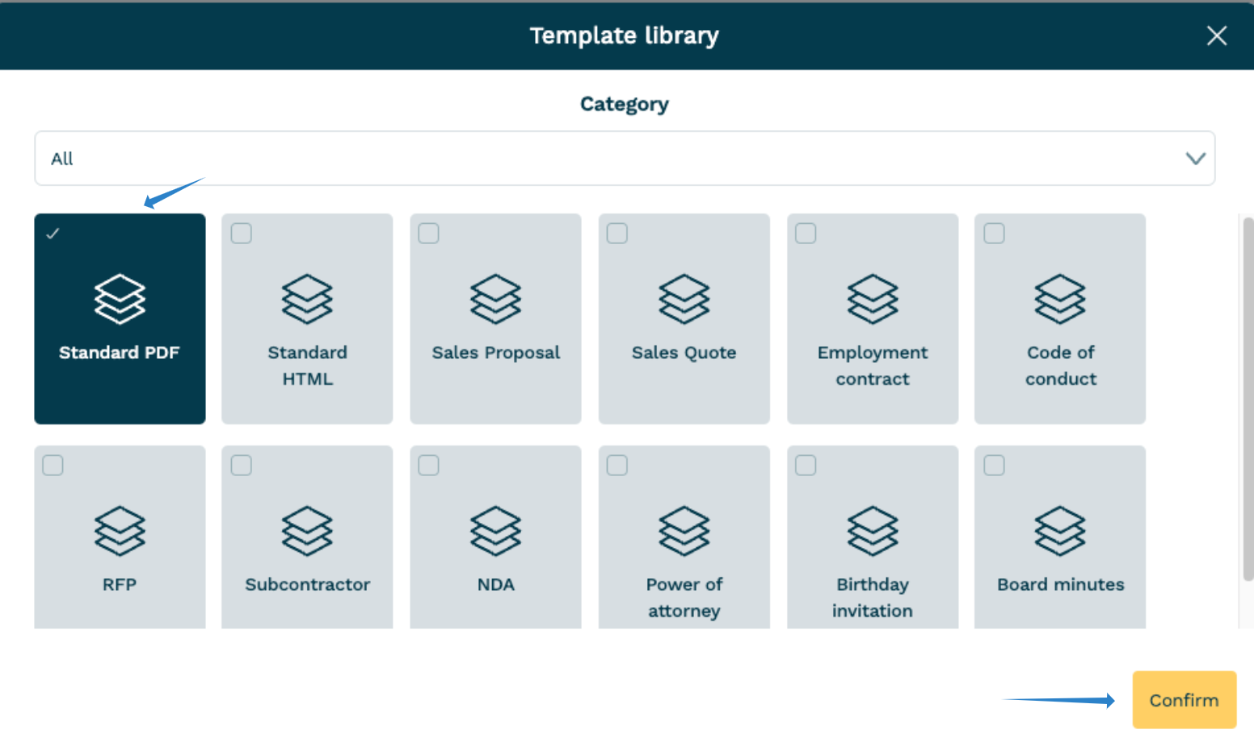The height and width of the screenshot is (742, 1254).
Task: Select the Code of conduct icon
Action: click(x=1060, y=300)
